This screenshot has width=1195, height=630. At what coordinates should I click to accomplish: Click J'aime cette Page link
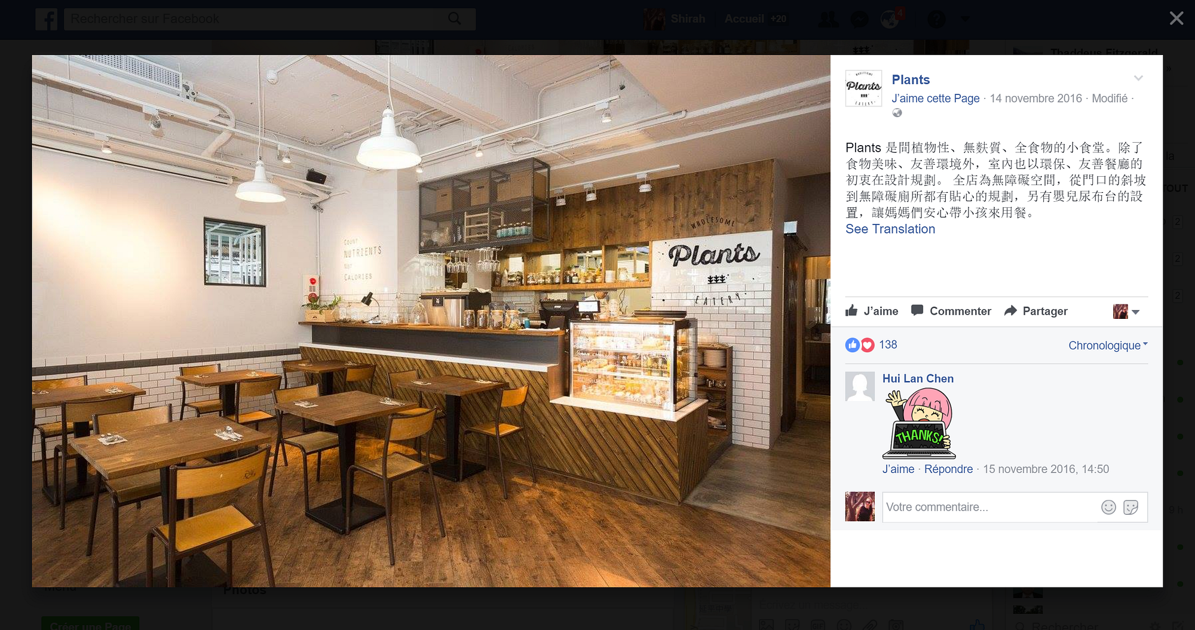(x=936, y=99)
